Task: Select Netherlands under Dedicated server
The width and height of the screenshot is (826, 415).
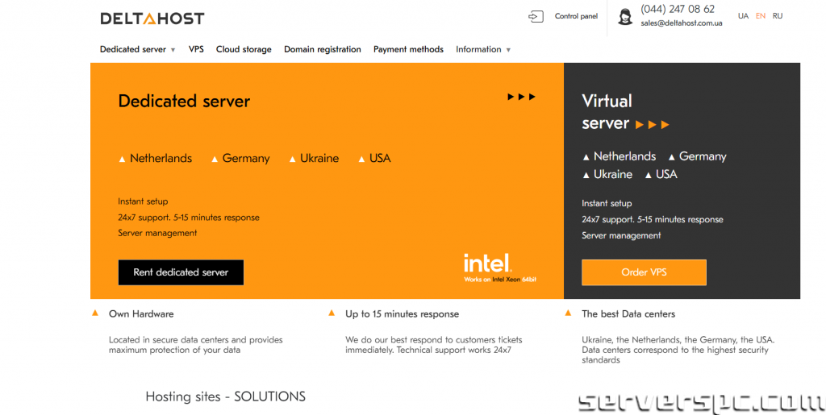Action: [x=161, y=158]
